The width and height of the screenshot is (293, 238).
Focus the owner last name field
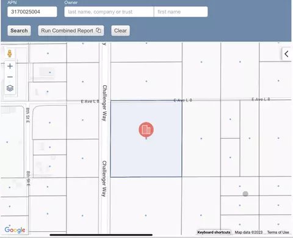click(109, 12)
